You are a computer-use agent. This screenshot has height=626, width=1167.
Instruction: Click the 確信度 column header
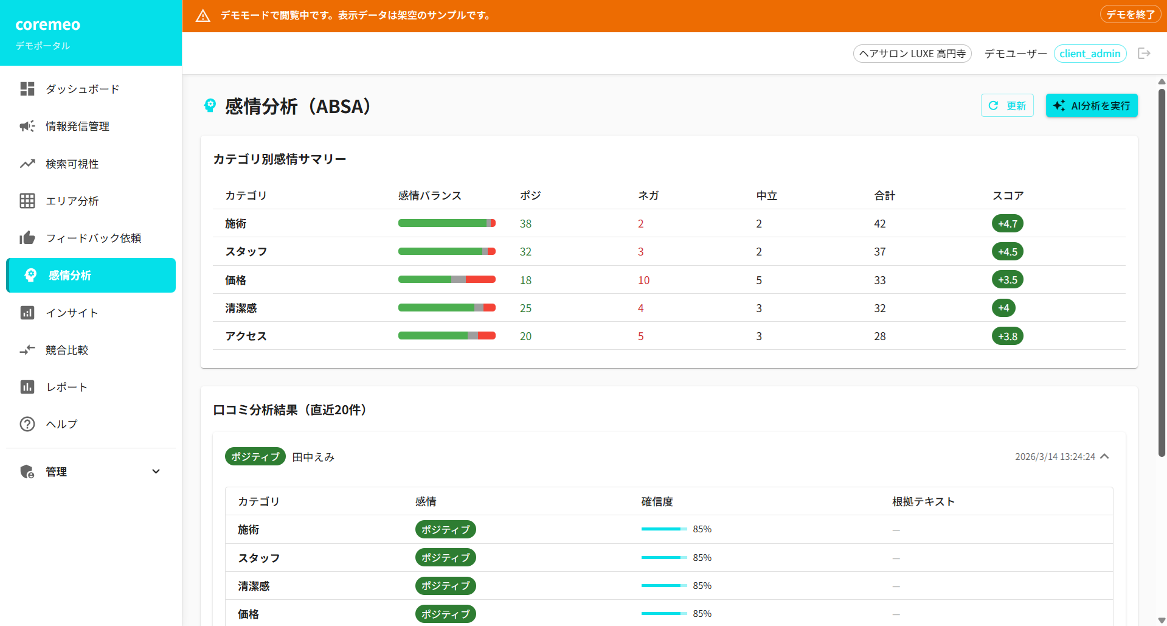657,501
